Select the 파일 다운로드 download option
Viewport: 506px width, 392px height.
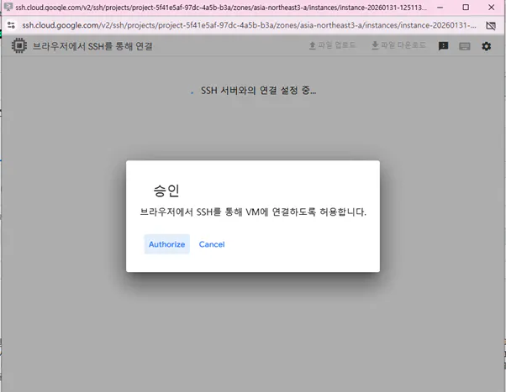(398, 45)
